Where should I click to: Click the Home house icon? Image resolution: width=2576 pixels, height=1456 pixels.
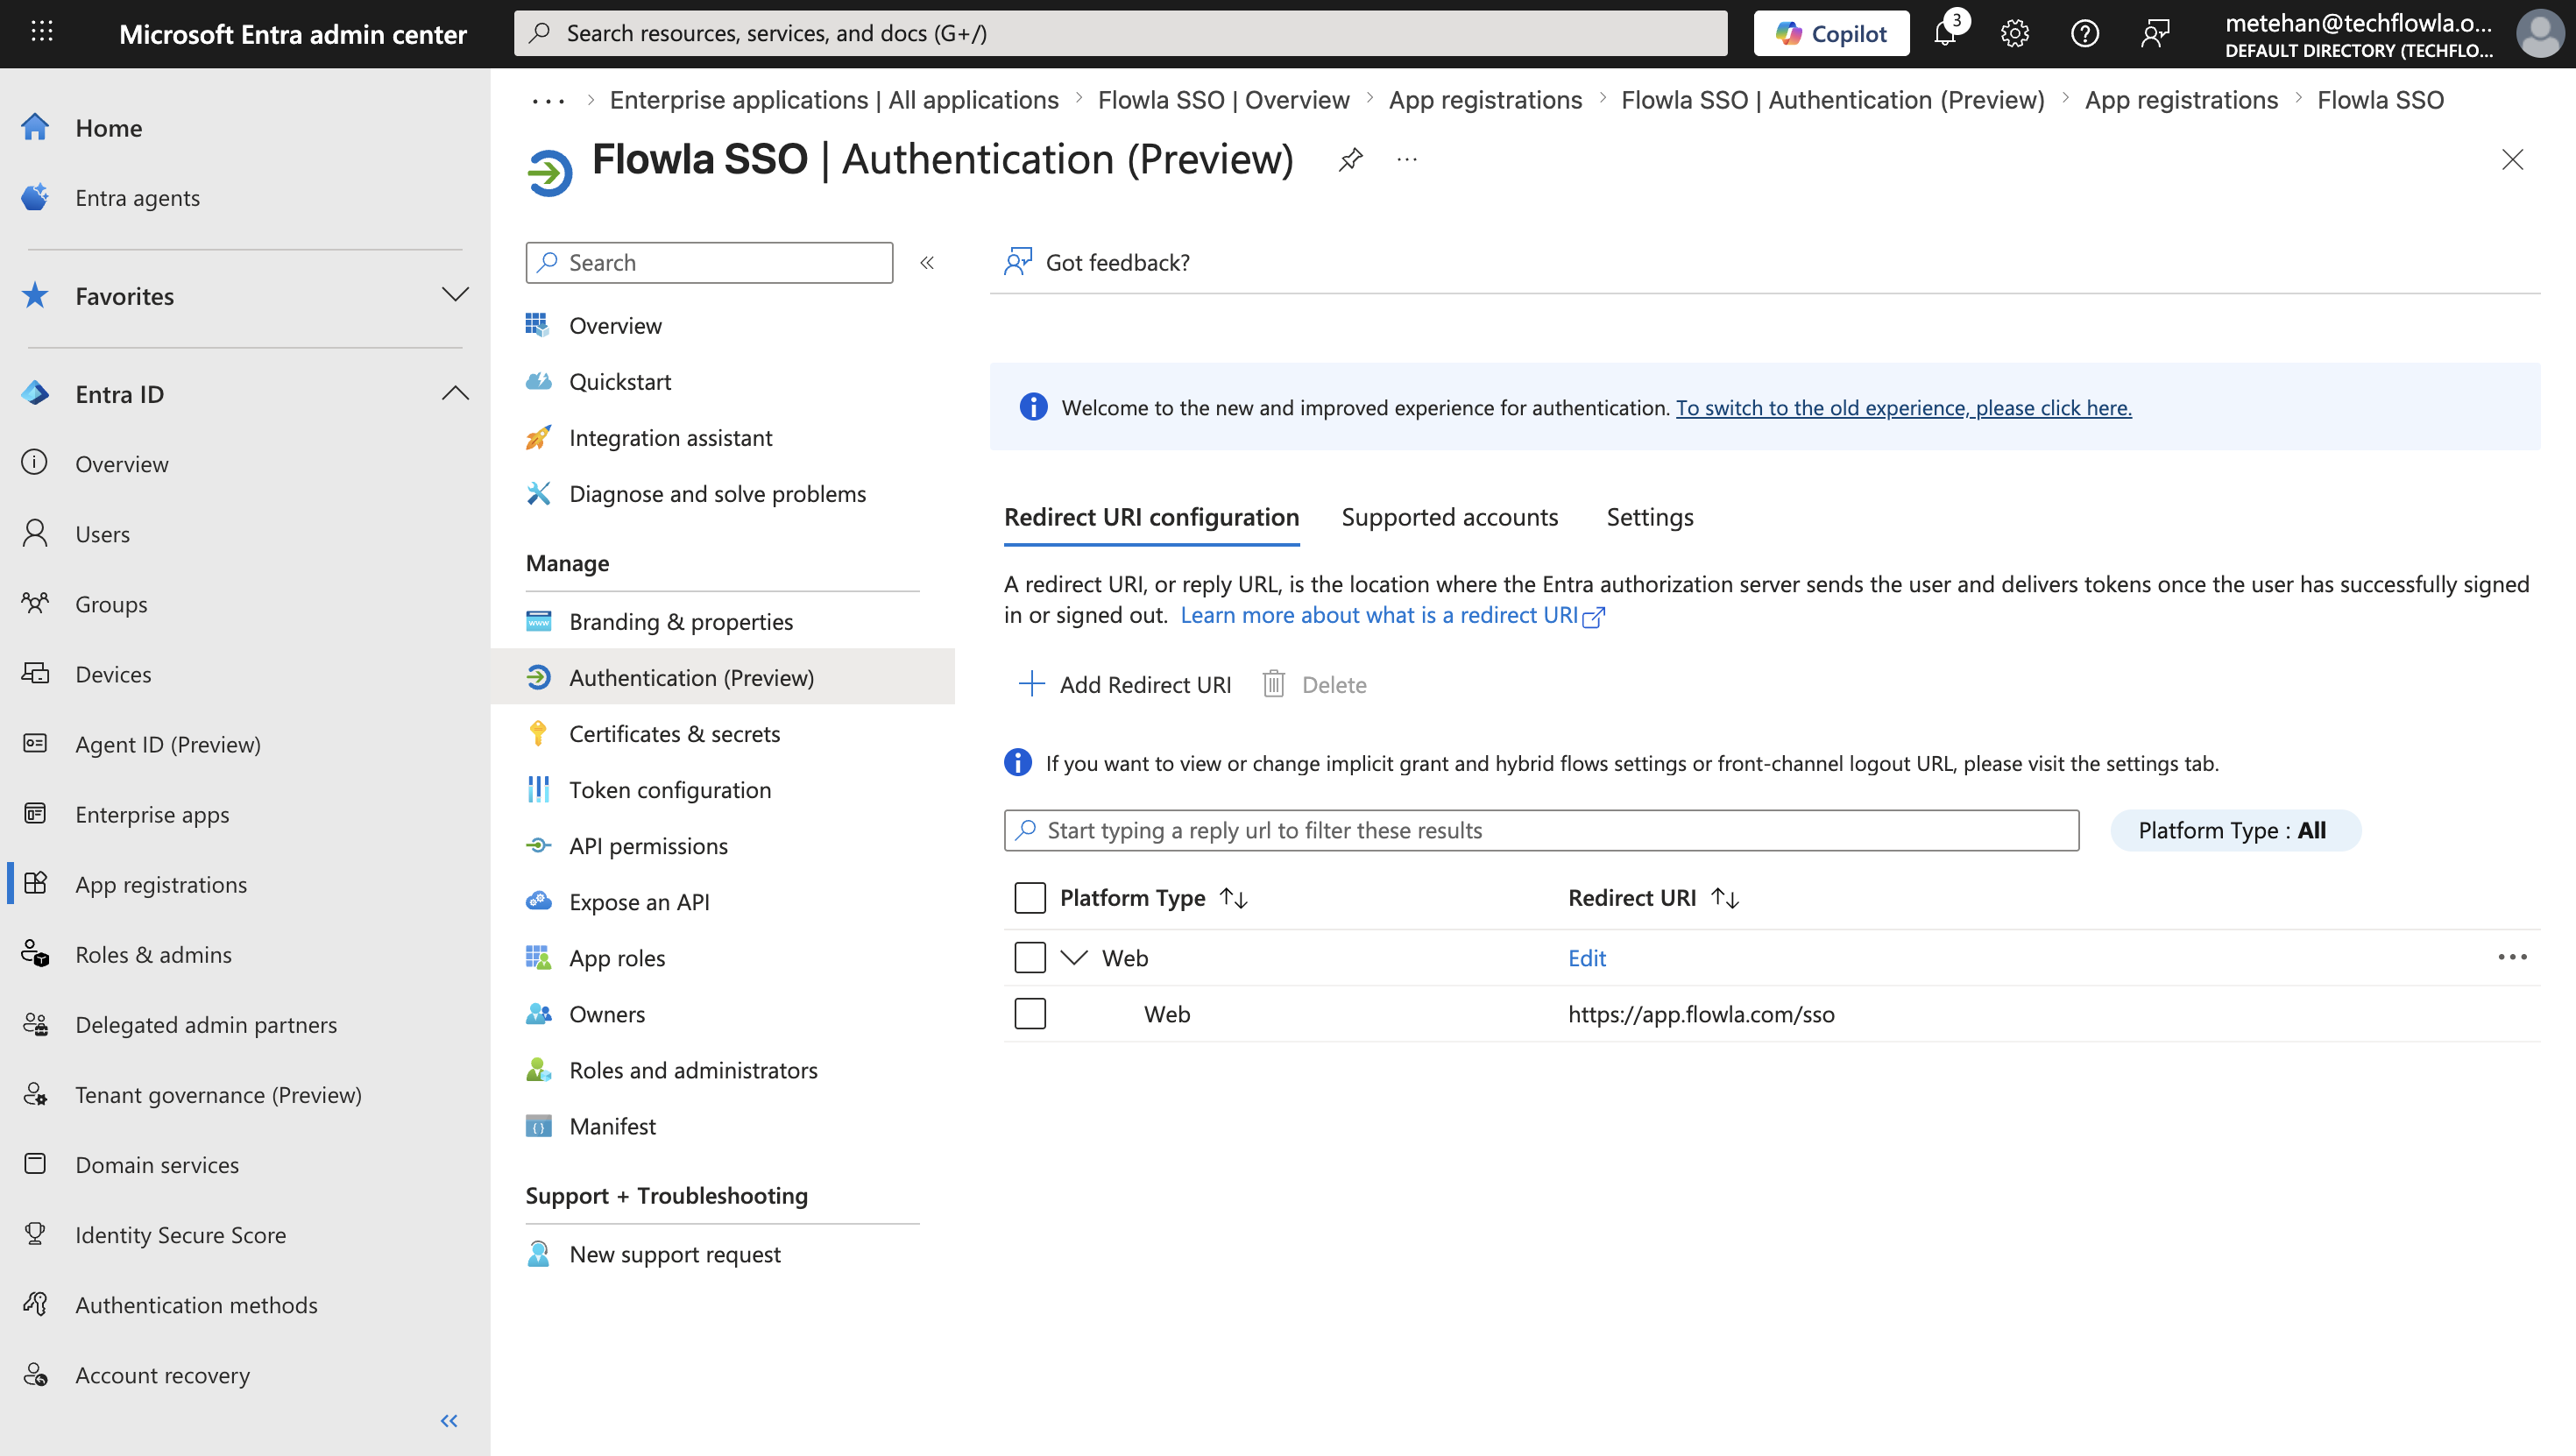35,127
